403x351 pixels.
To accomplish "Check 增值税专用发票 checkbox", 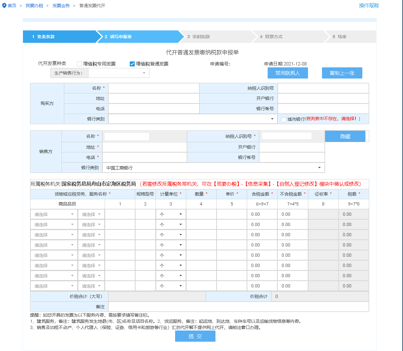I will click(x=79, y=64).
